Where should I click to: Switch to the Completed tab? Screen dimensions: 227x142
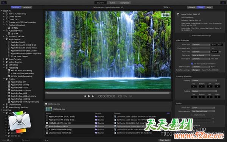pos(125,3)
